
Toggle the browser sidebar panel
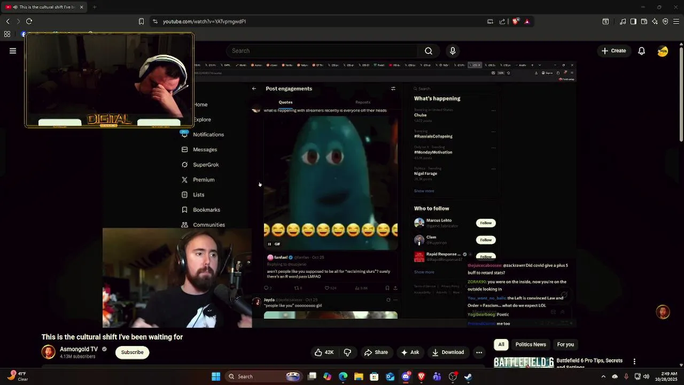(x=633, y=21)
